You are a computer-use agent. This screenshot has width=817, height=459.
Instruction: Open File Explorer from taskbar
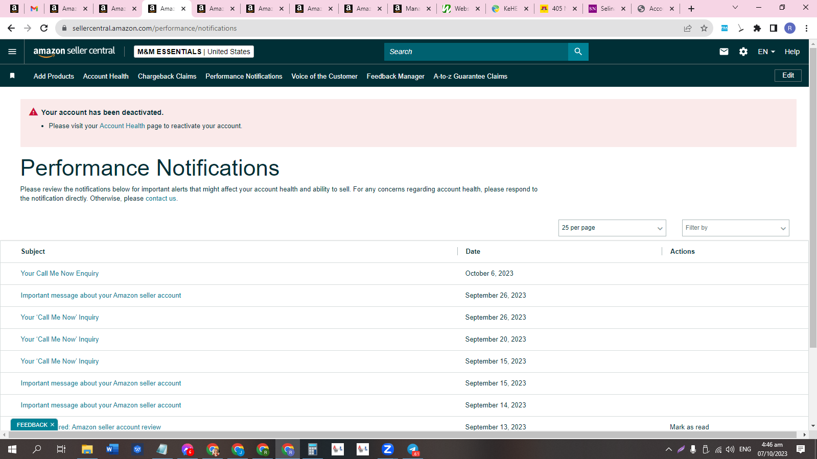[x=87, y=449]
